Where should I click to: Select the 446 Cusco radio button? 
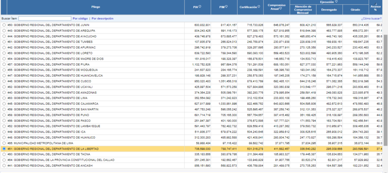point(4,81)
